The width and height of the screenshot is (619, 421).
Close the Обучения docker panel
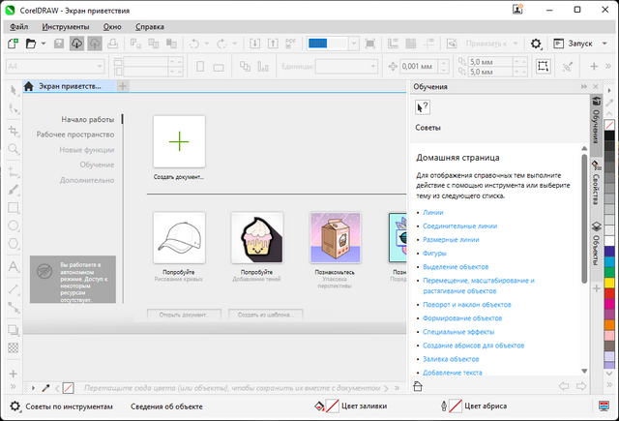tap(596, 86)
